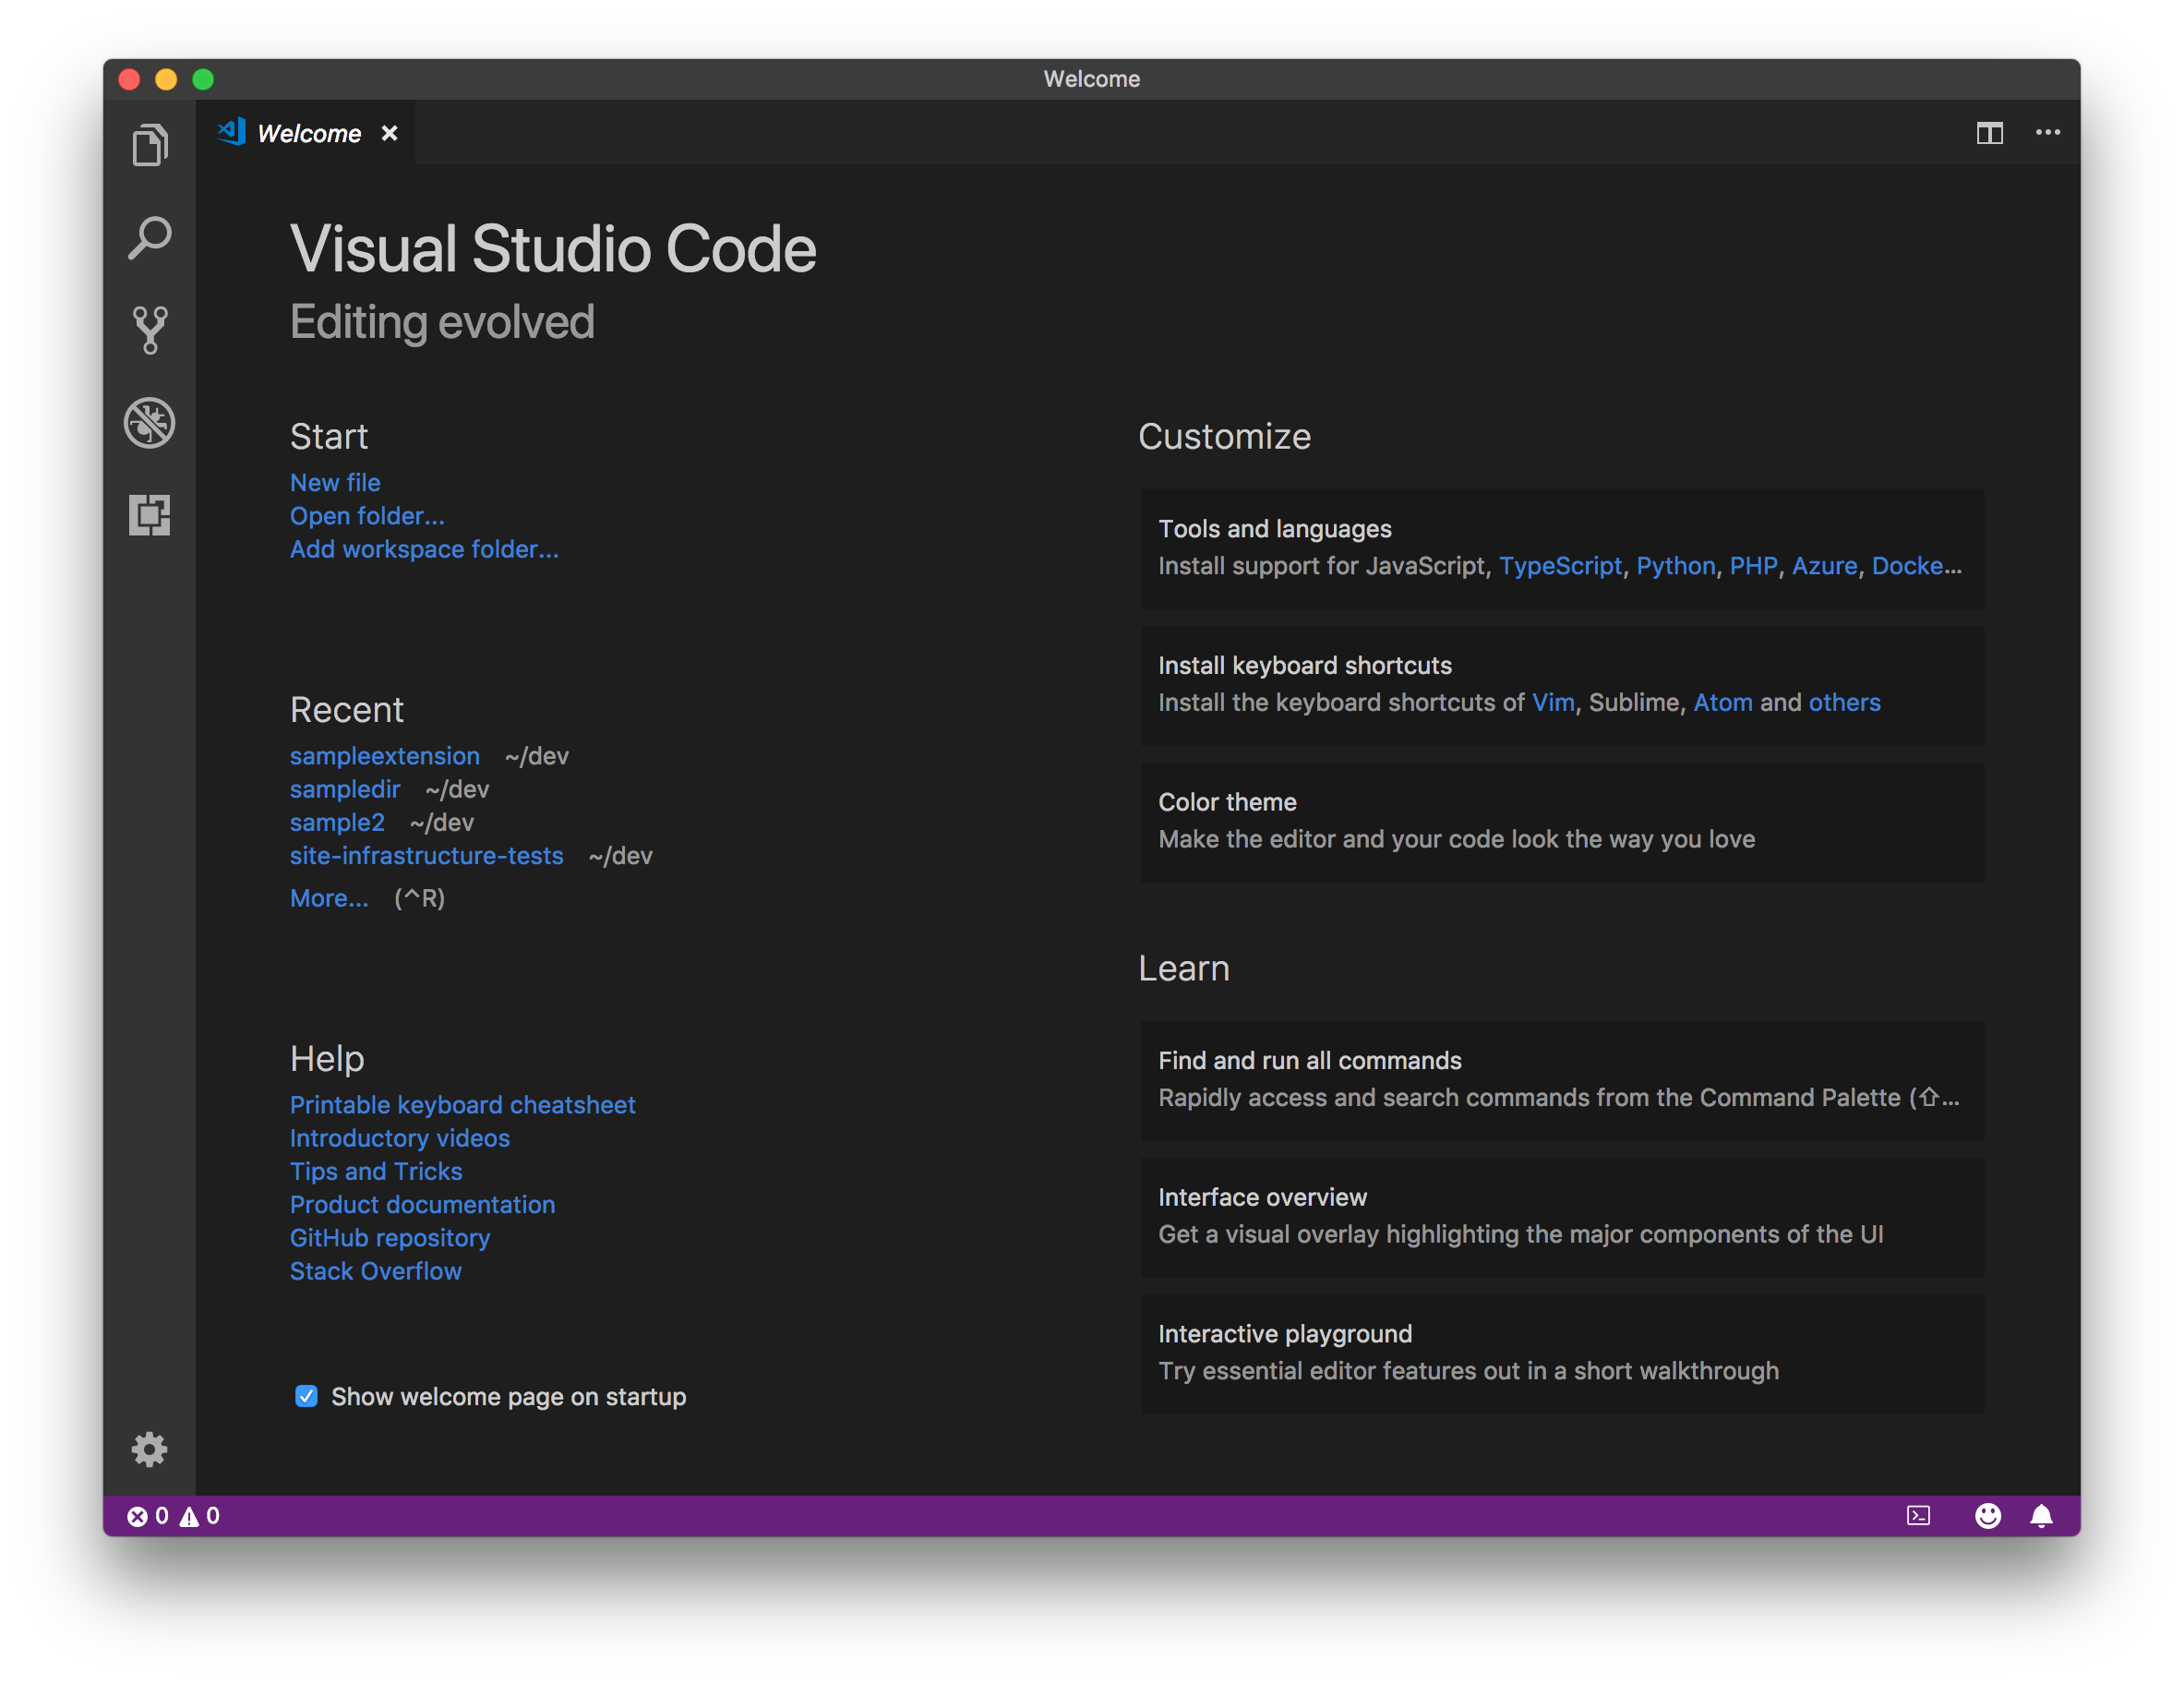2184x1684 pixels.
Task: Select the Welcome tab
Action: pyautogui.click(x=308, y=134)
